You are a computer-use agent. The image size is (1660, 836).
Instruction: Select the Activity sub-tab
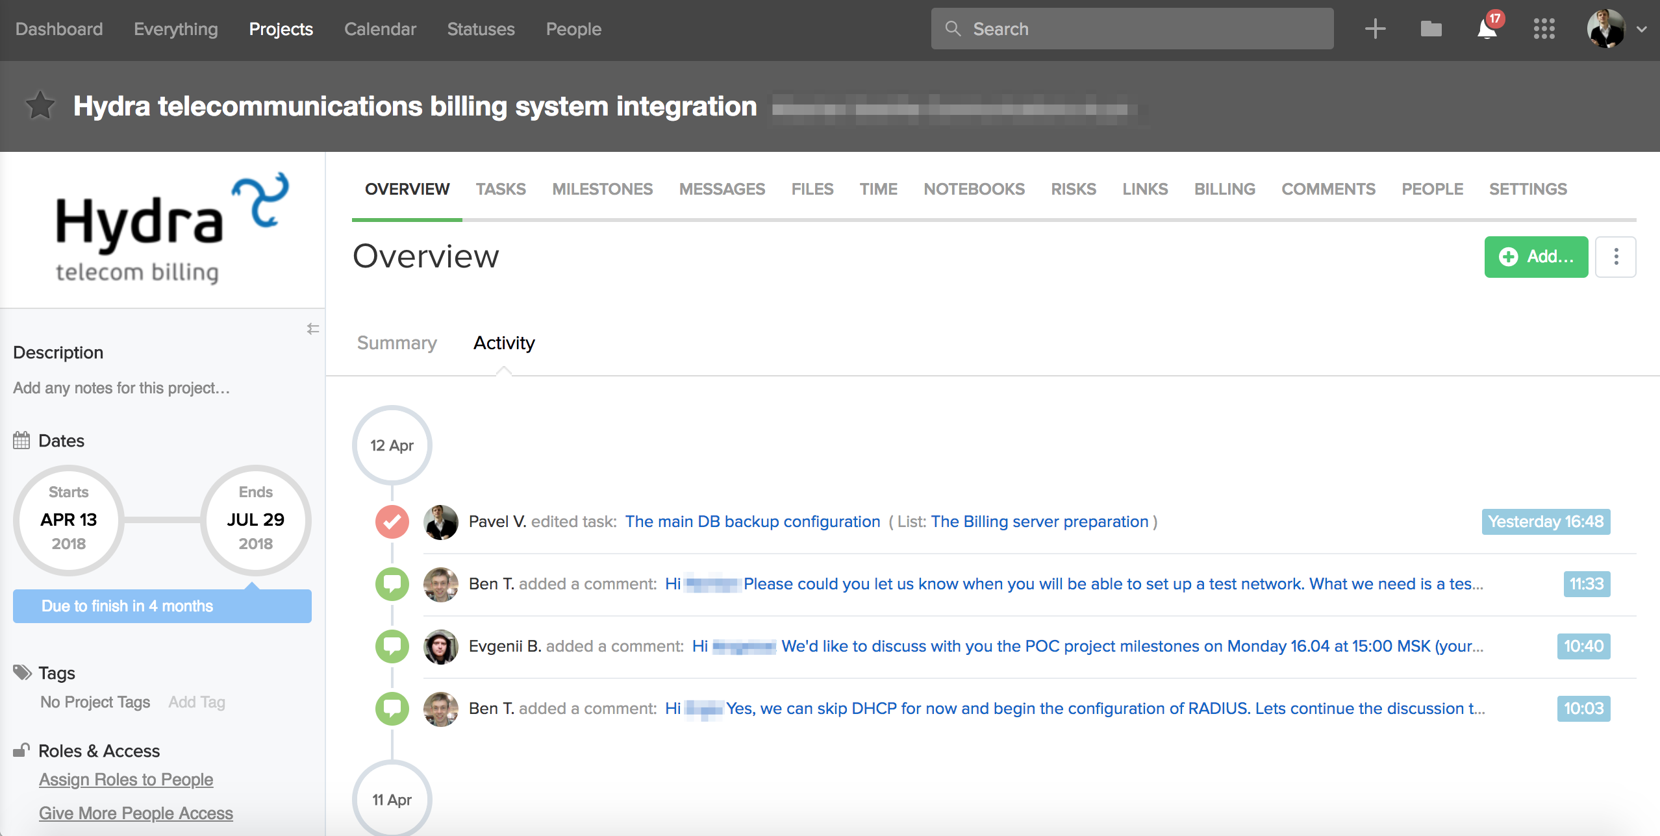[504, 343]
